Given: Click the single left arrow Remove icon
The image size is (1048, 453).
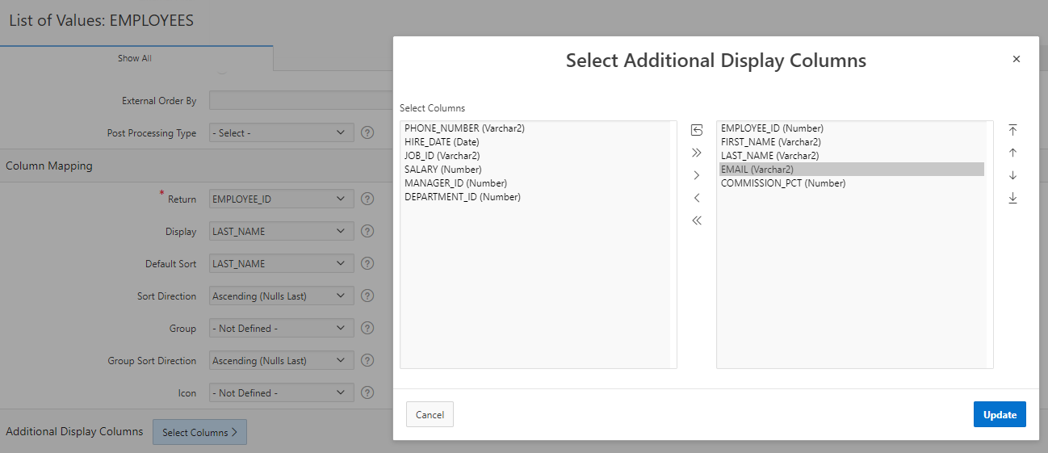Looking at the screenshot, I should pyautogui.click(x=697, y=198).
